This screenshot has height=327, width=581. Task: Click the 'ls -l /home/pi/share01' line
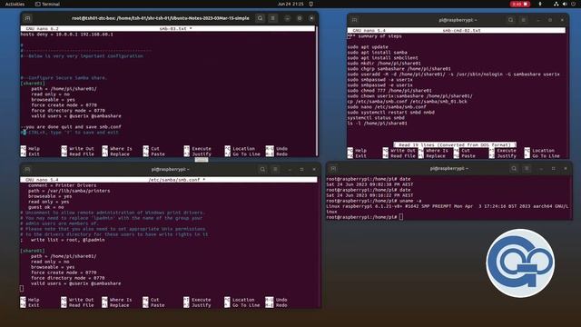coord(378,124)
